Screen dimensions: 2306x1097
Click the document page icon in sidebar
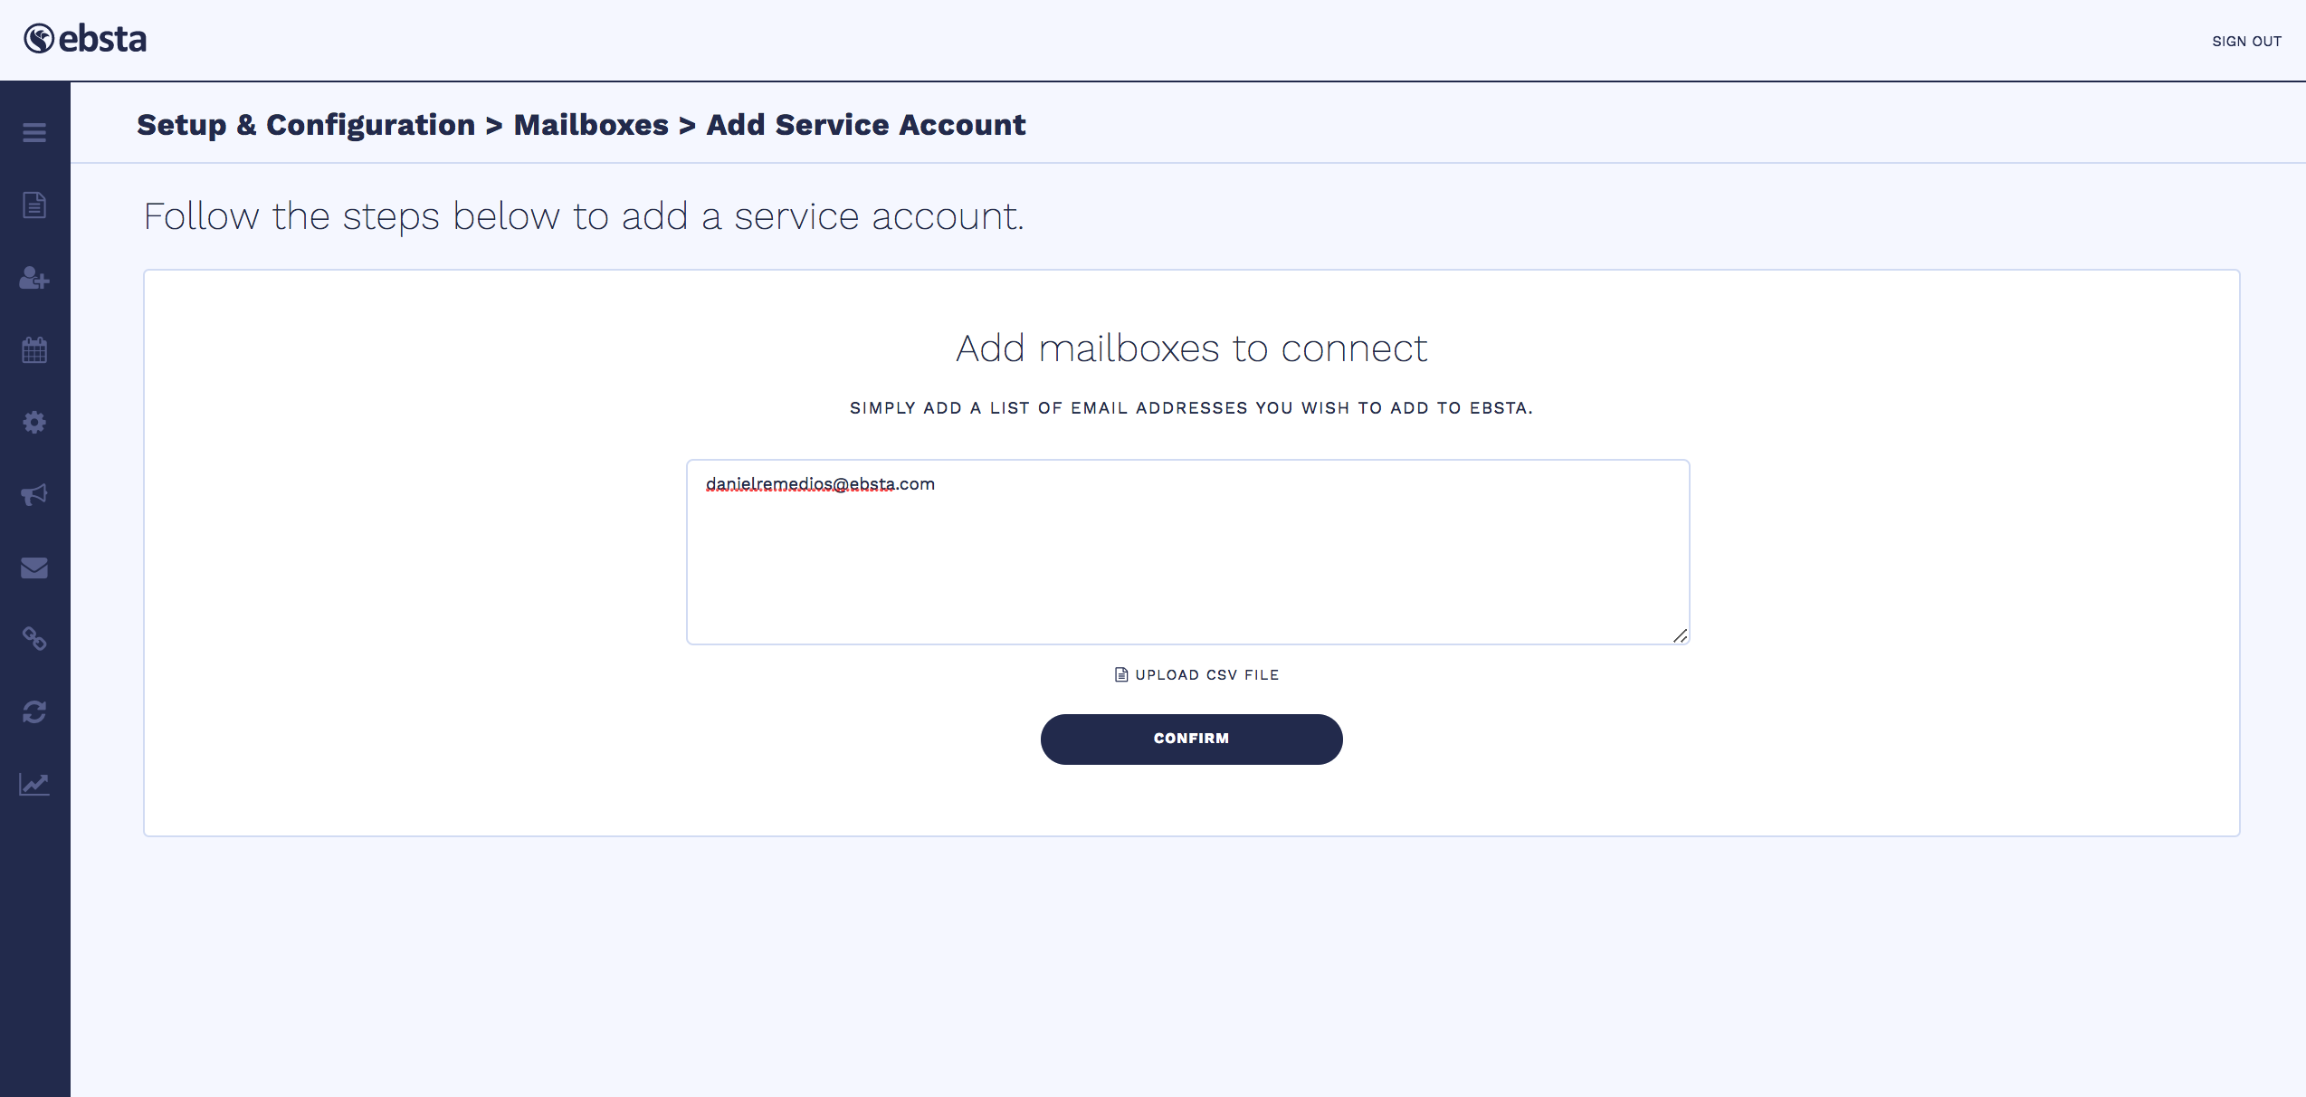click(x=34, y=205)
